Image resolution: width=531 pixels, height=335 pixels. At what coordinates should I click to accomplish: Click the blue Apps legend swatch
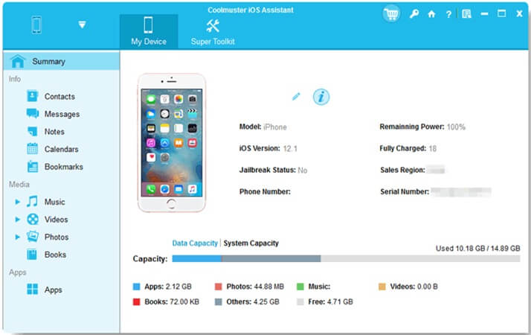(x=137, y=287)
